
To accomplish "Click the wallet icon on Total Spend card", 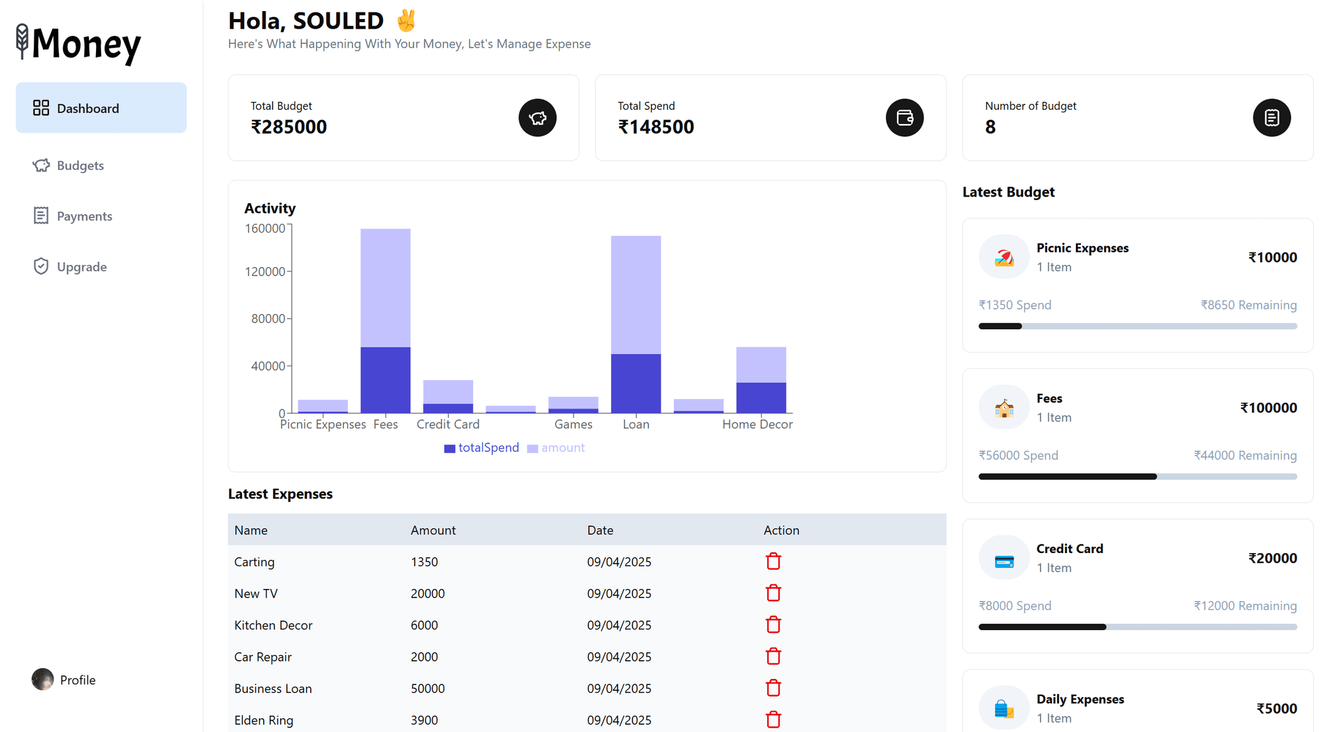I will [x=904, y=118].
